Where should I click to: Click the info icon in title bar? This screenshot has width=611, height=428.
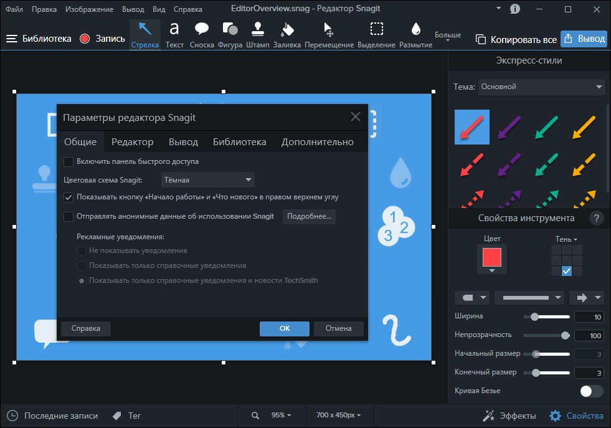tap(515, 9)
